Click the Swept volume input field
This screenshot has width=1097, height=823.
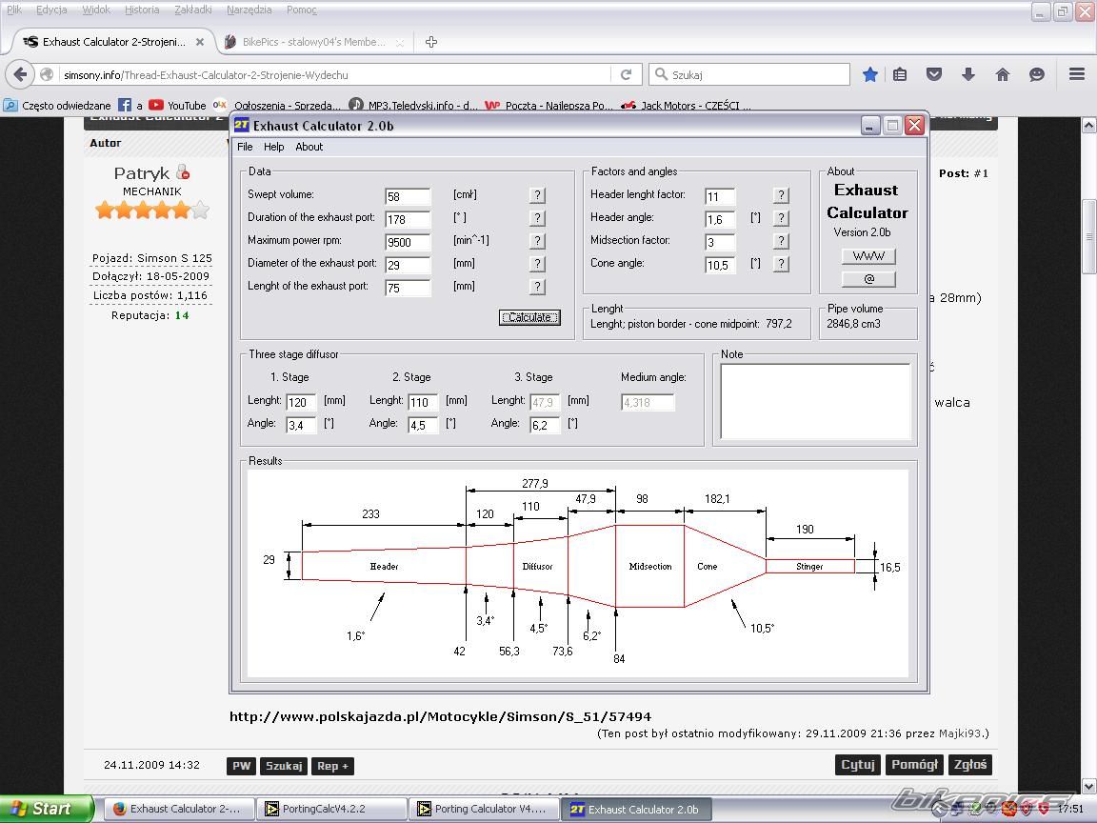408,196
